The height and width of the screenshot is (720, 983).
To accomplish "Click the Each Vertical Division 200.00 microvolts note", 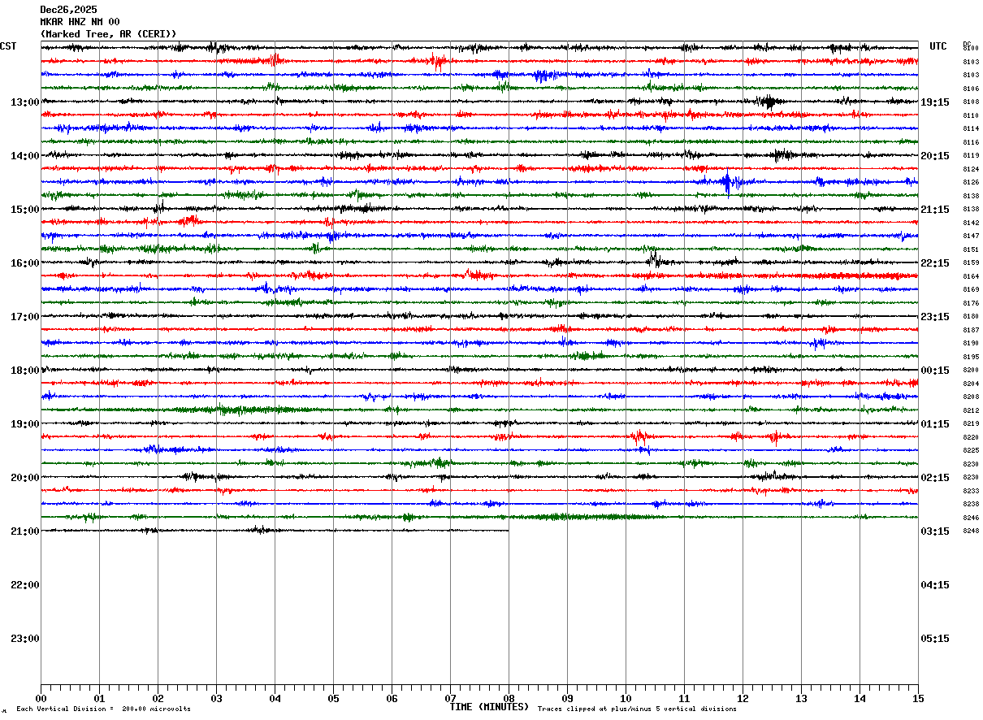I will [x=103, y=709].
